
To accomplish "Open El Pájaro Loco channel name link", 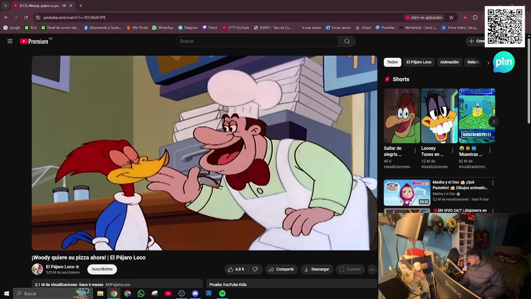I will pyautogui.click(x=60, y=267).
